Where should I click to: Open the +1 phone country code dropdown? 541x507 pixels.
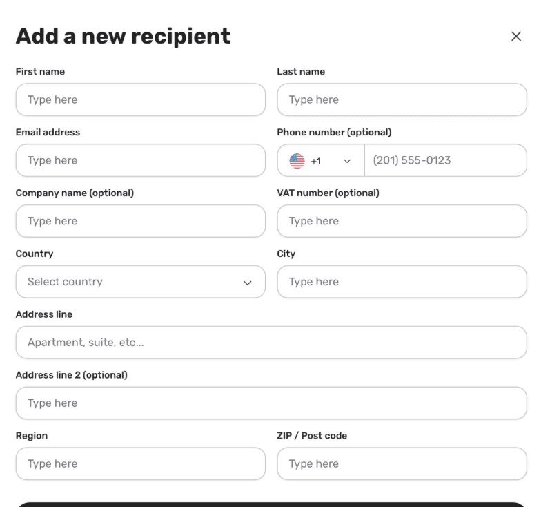[321, 160]
